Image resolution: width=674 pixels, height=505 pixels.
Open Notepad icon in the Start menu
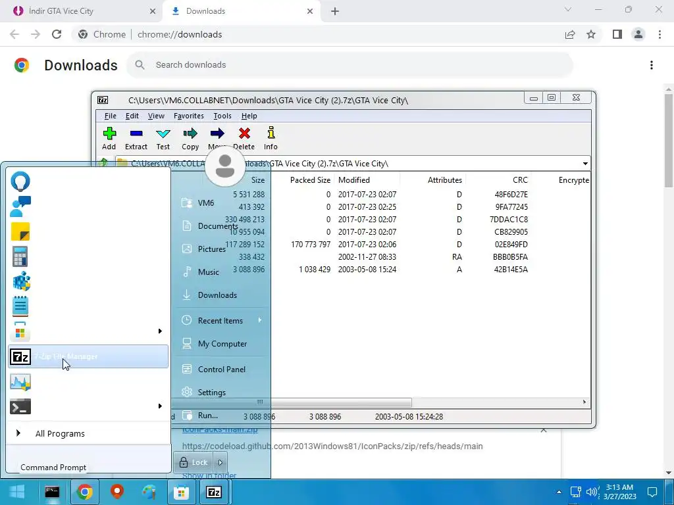[x=20, y=306]
